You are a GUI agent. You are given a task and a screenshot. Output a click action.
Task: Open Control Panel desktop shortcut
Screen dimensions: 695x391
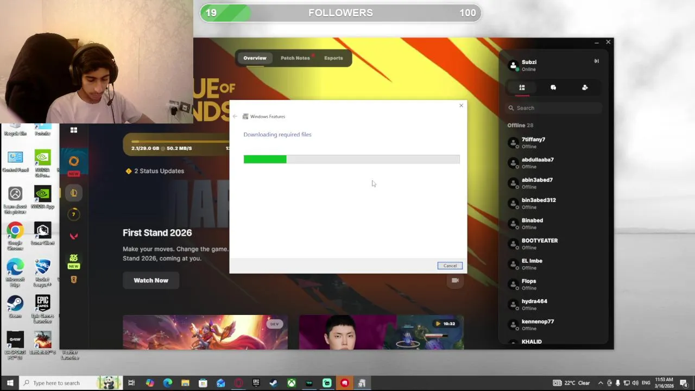coord(15,161)
